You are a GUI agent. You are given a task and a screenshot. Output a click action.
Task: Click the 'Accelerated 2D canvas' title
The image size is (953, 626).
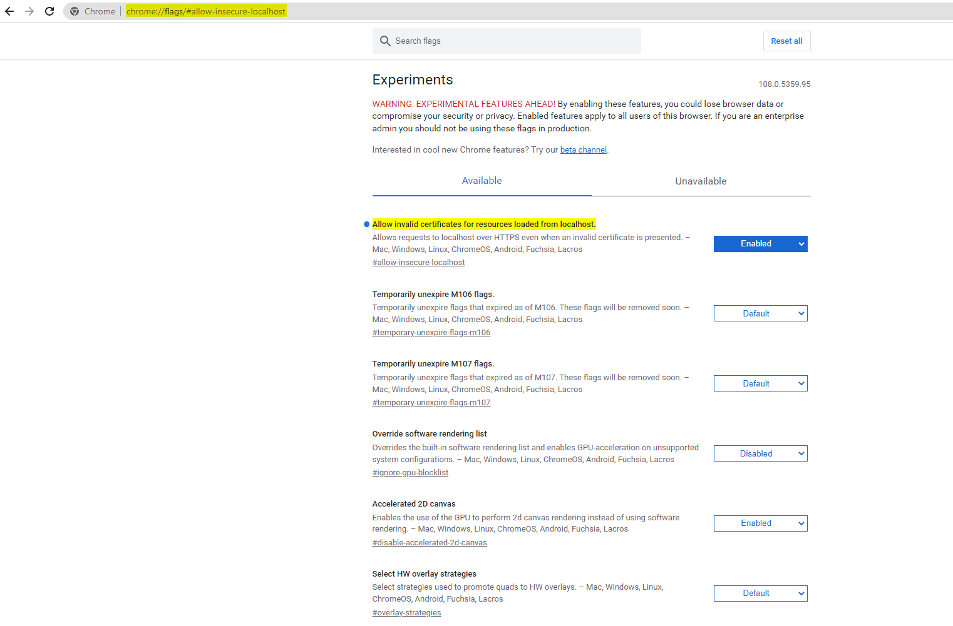[414, 504]
